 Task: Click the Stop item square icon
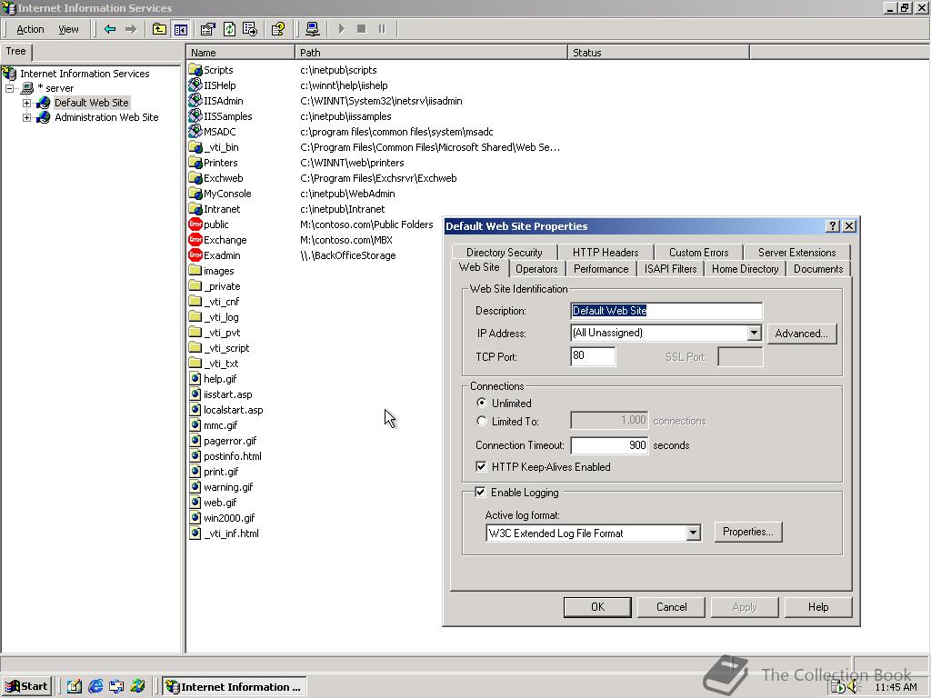tap(361, 29)
